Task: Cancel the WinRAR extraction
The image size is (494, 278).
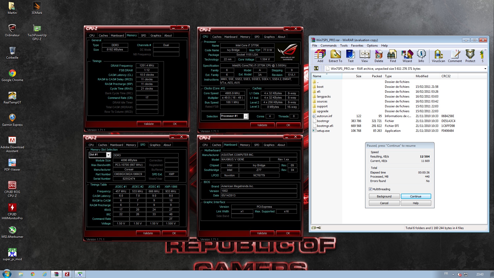Action: click(384, 203)
